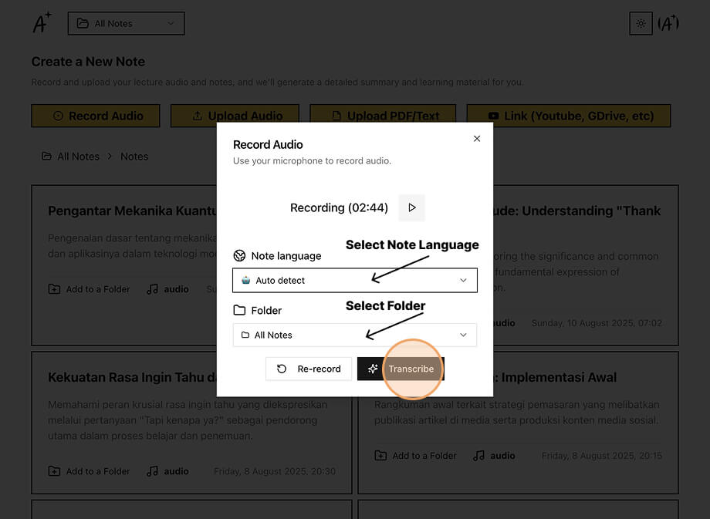The height and width of the screenshot is (519, 710).
Task: Click Notes in the breadcrumb
Action: coord(134,157)
